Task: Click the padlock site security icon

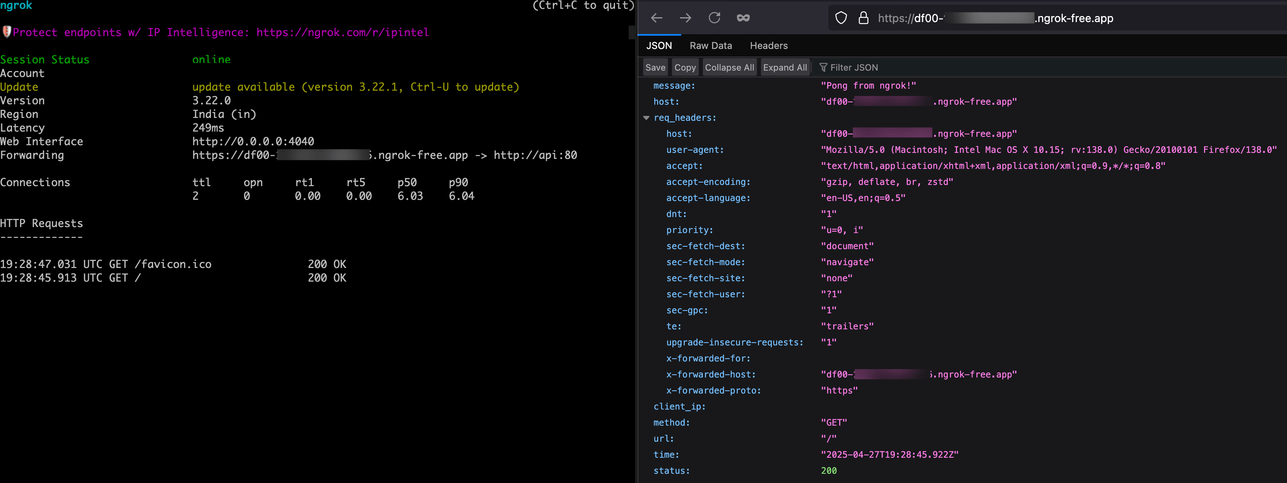Action: pos(863,18)
